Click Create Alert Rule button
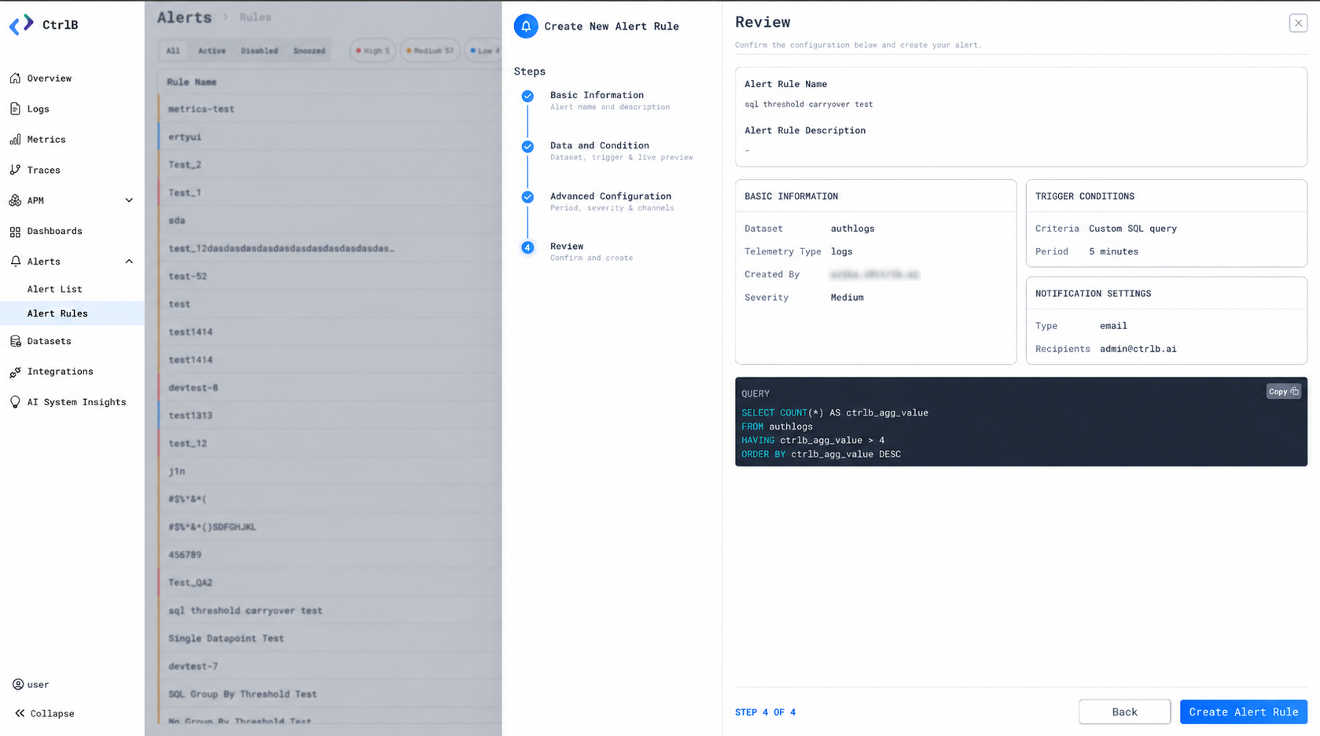 (1244, 712)
